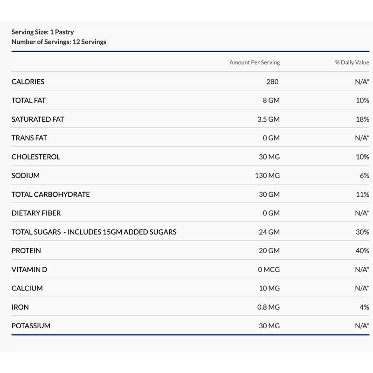Select the POTASSIUM row label
373x373 pixels.
tap(31, 326)
